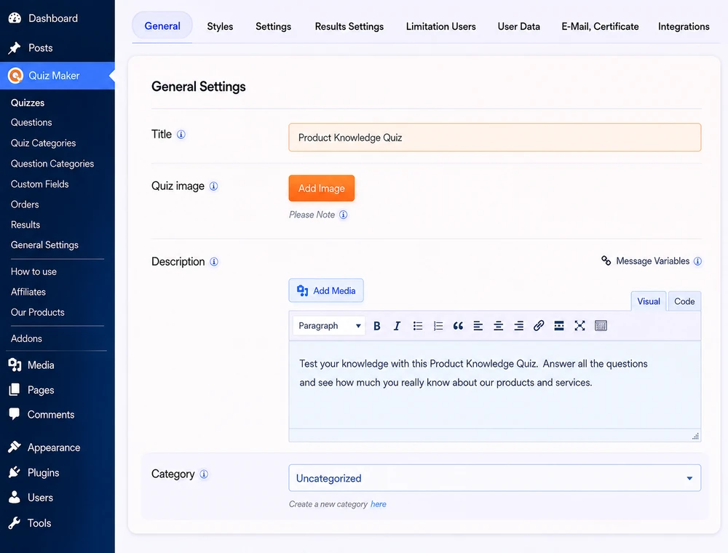This screenshot has width=728, height=553.
Task: Align text left in the editor
Action: [478, 326]
